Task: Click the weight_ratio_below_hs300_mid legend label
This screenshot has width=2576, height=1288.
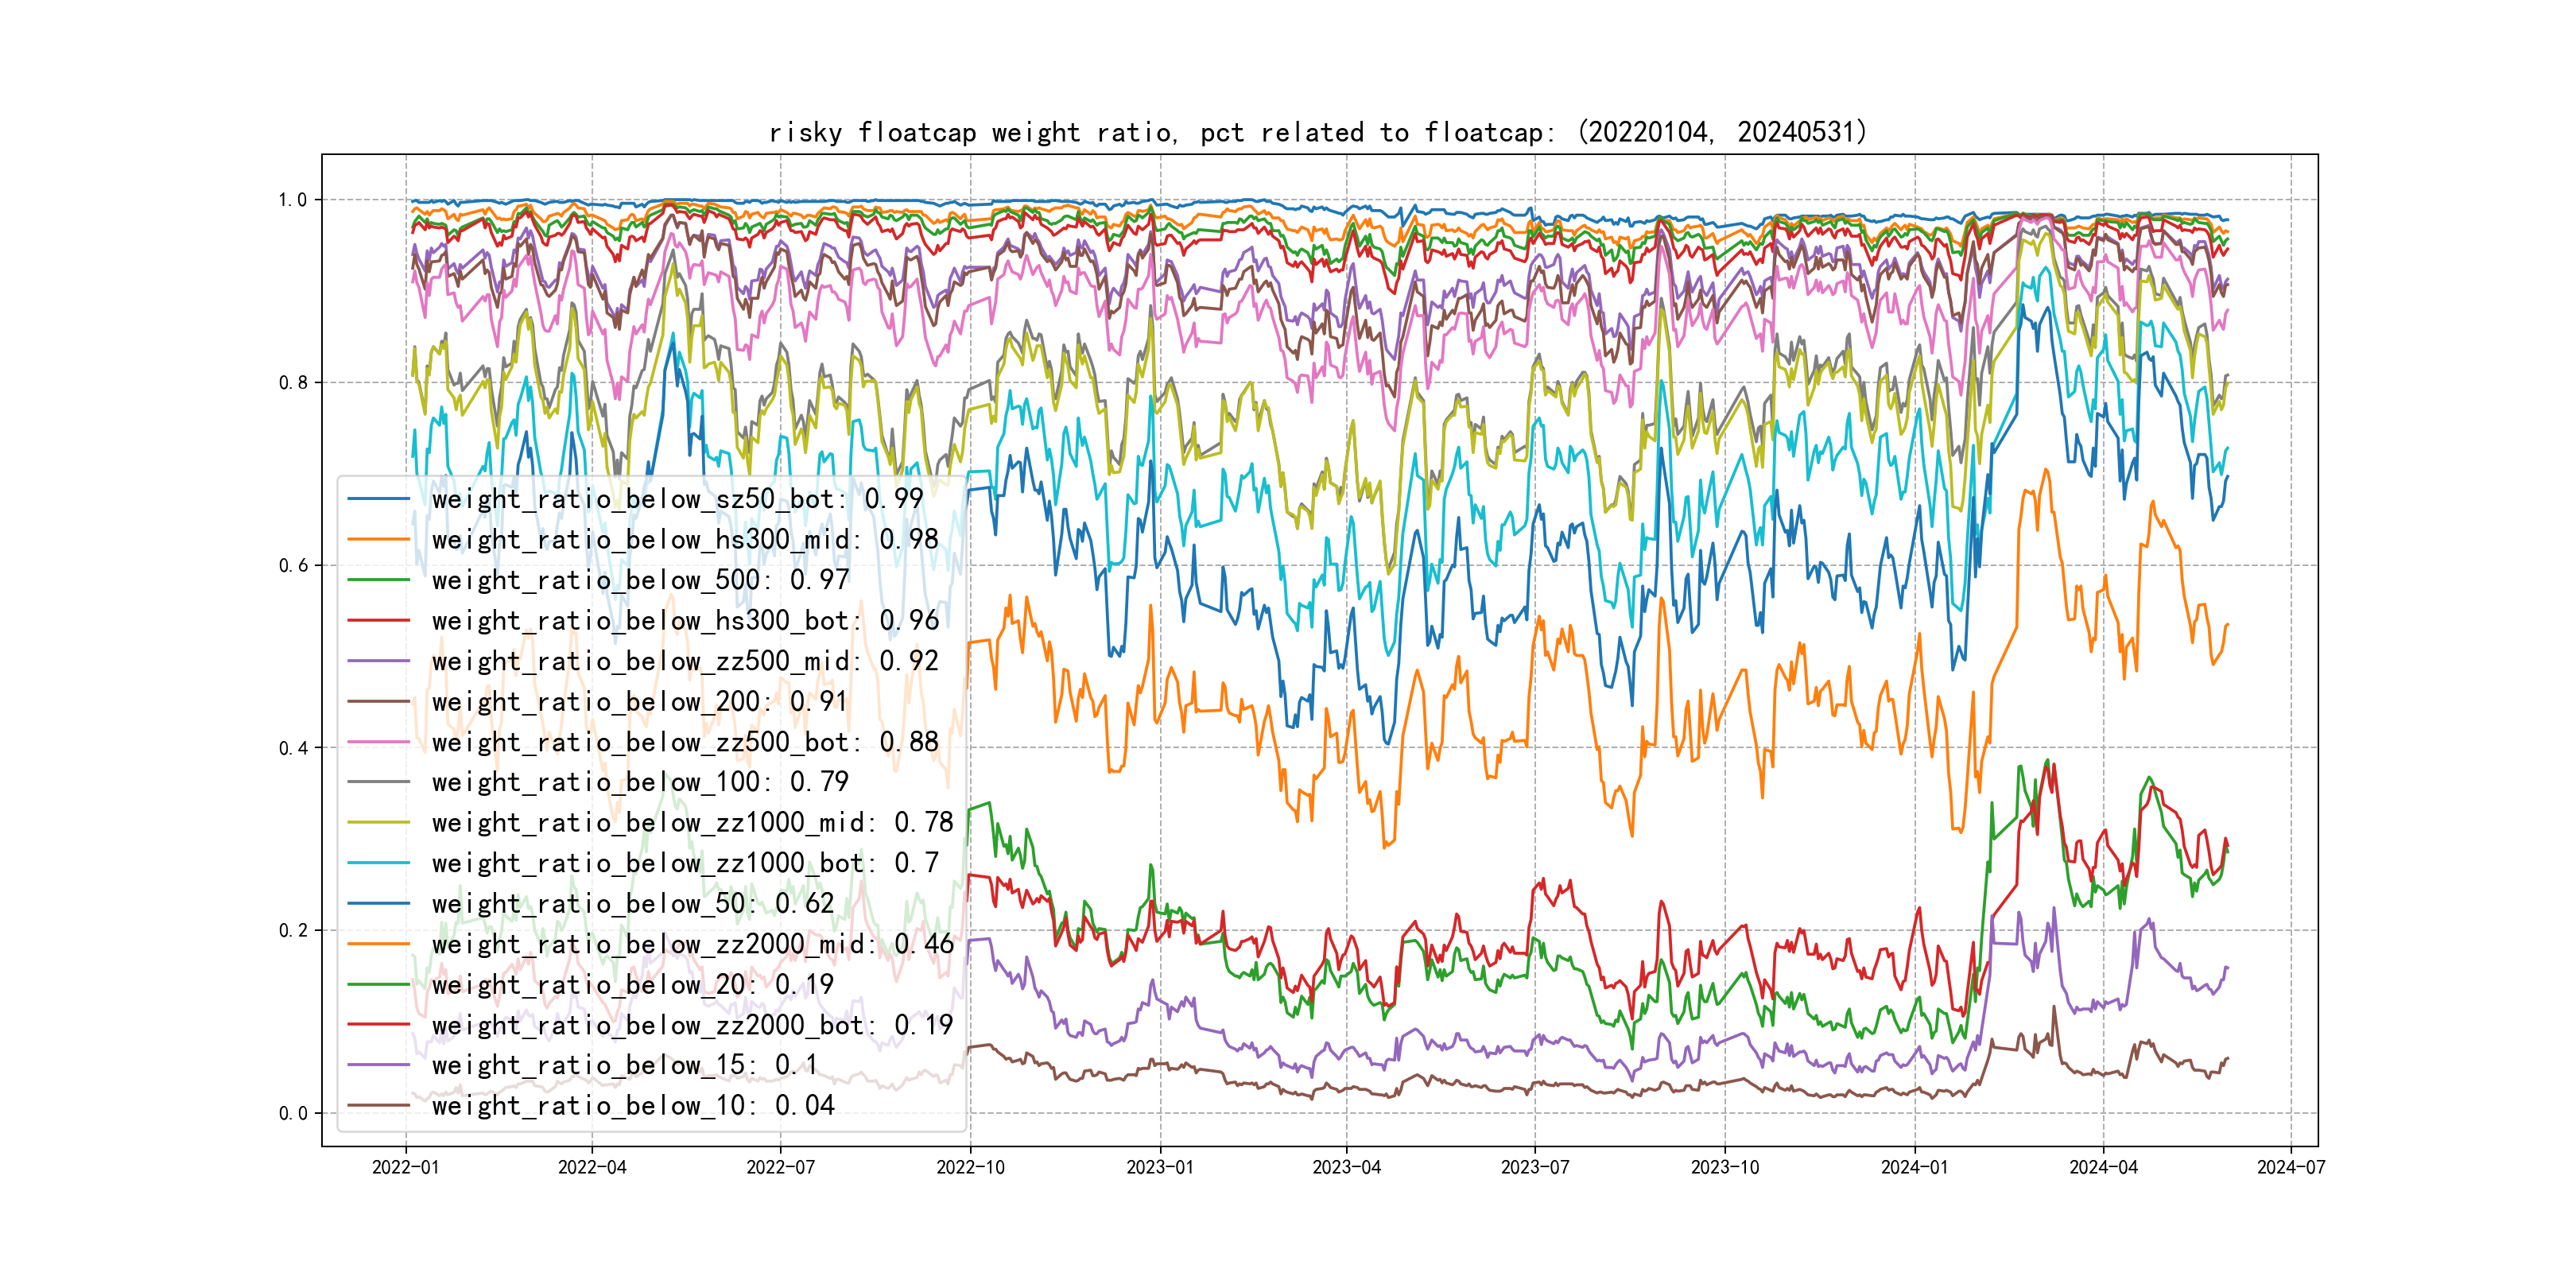Action: pyautogui.click(x=685, y=540)
